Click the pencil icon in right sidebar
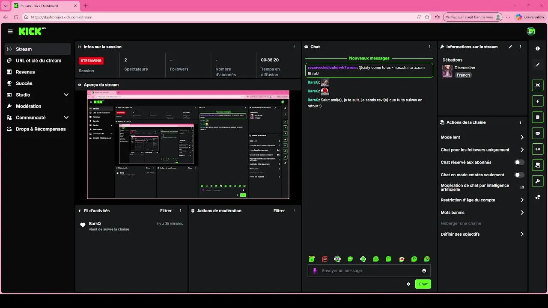The image size is (548, 308). pyautogui.click(x=538, y=65)
